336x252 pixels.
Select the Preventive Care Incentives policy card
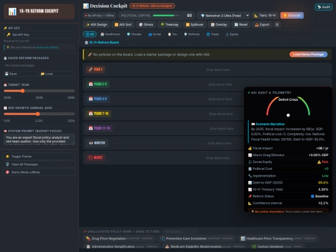pos(197,238)
